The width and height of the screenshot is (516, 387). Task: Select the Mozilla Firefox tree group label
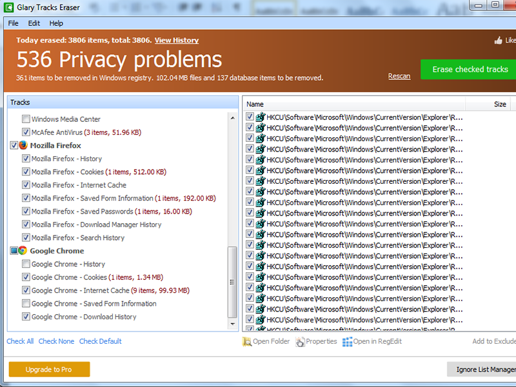(x=55, y=146)
